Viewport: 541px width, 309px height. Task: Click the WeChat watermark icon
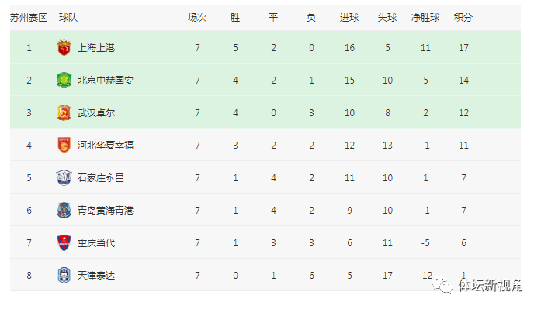443,285
